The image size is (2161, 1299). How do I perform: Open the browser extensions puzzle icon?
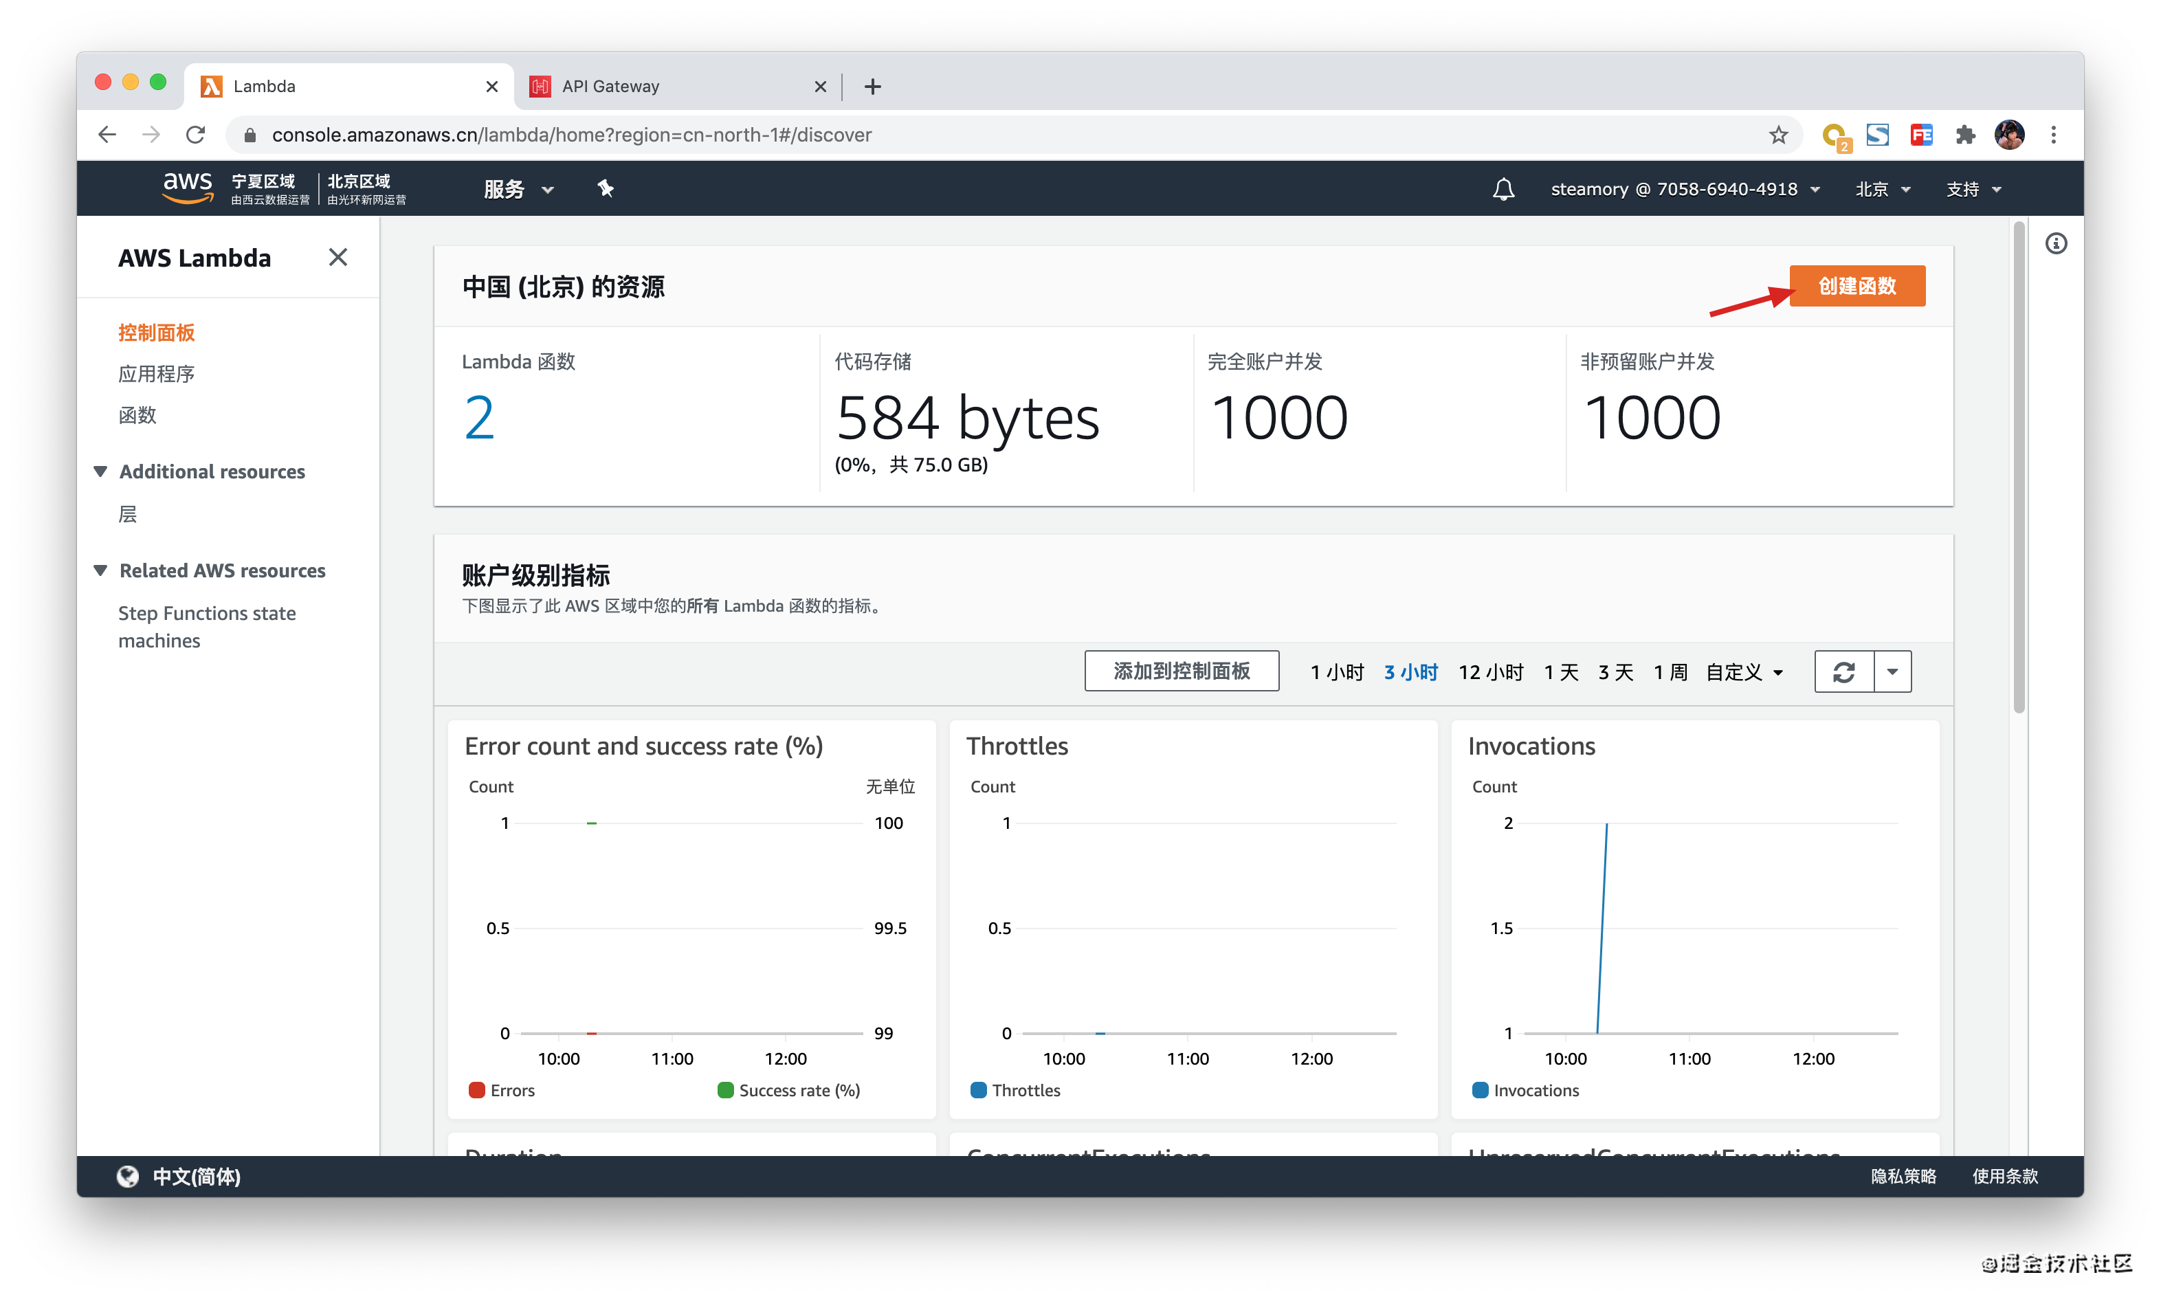click(x=1965, y=135)
